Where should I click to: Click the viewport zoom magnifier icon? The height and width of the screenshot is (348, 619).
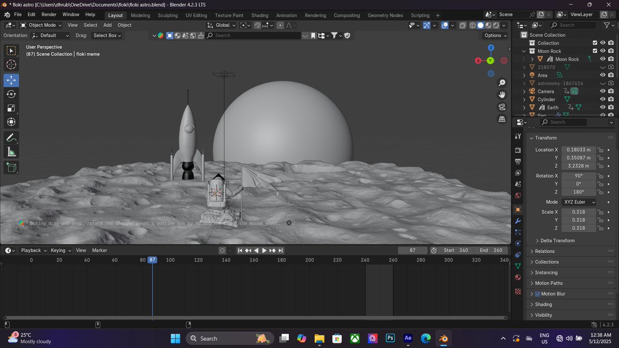[502, 83]
